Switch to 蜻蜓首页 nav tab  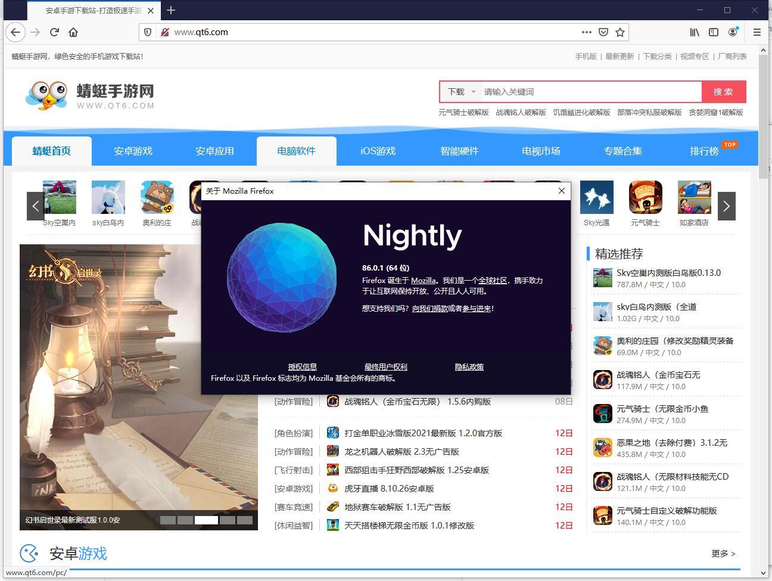click(x=52, y=151)
